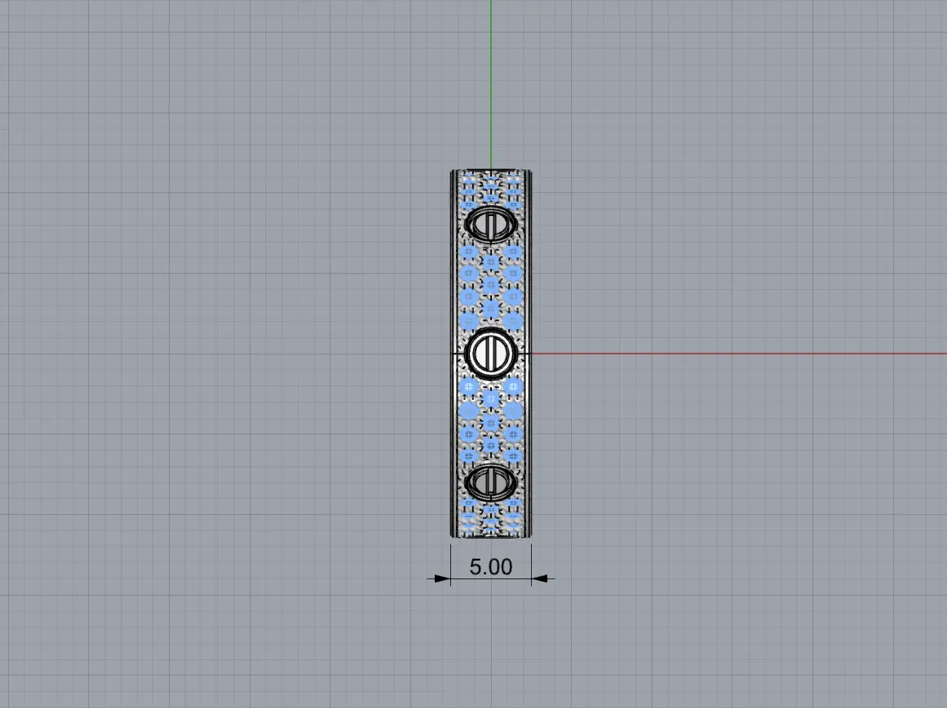947x708 pixels.
Task: Select the 5.00 dimension text
Action: 490,567
